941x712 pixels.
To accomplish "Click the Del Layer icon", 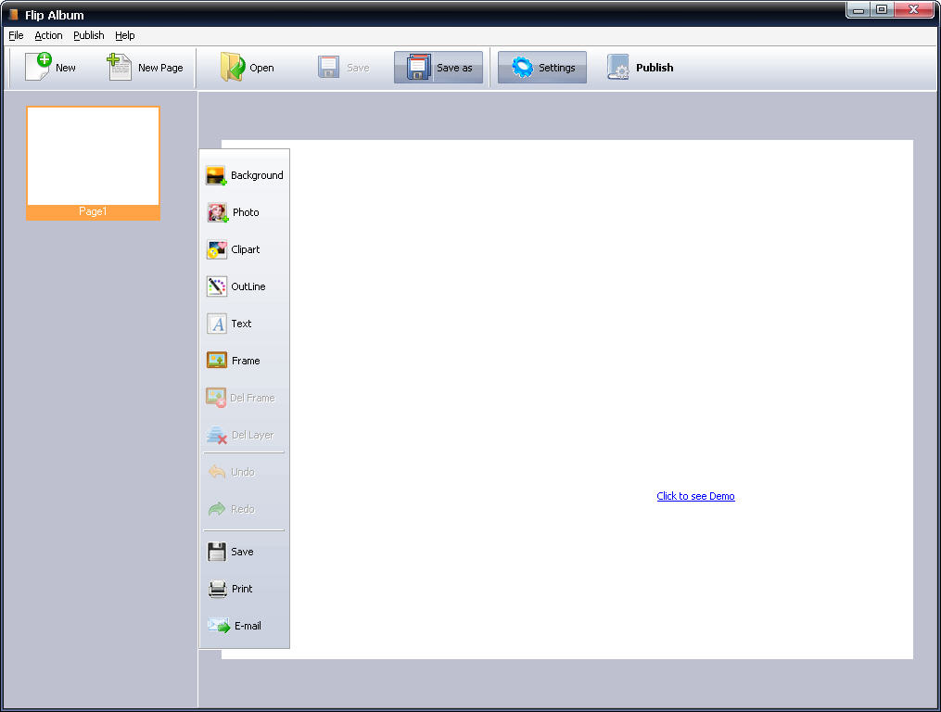I will point(217,435).
